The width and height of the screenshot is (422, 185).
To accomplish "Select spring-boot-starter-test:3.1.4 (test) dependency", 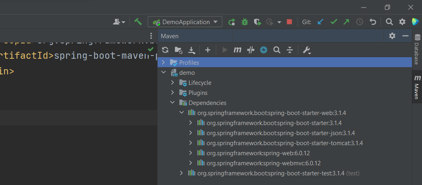I will pyautogui.click(x=285, y=173).
